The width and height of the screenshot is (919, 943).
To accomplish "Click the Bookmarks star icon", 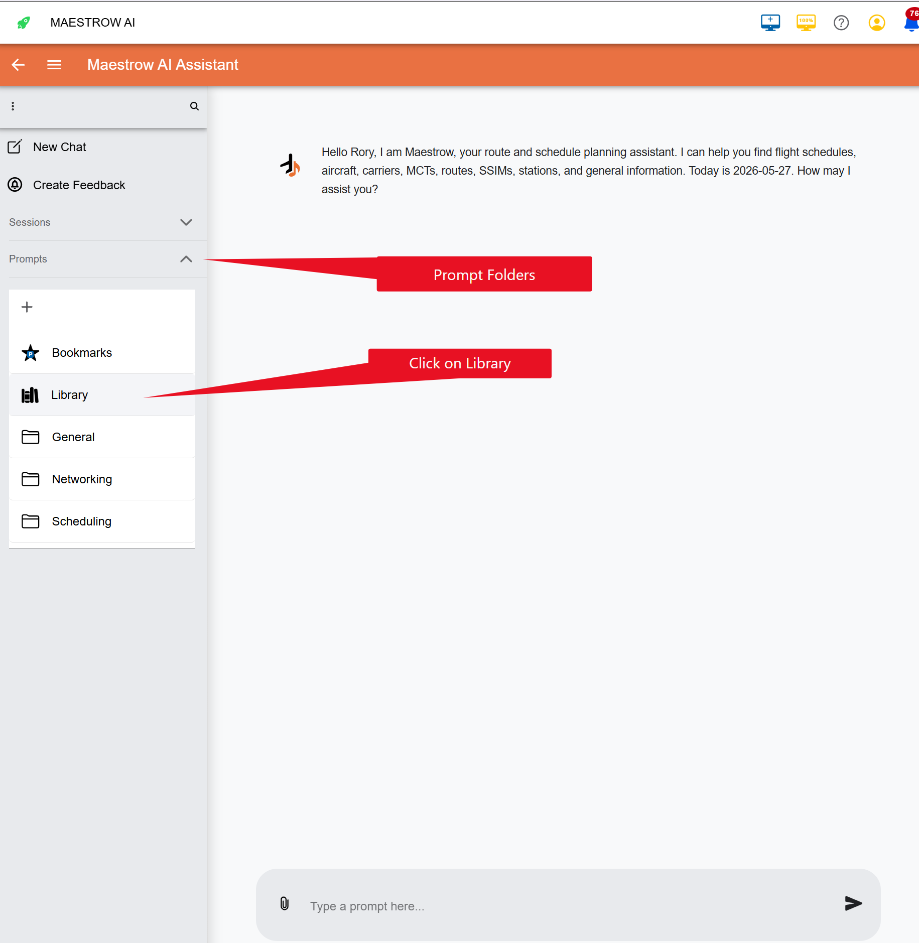I will point(30,353).
